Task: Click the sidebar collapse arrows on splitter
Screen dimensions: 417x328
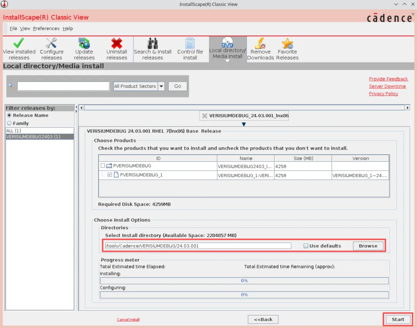Action: 76,109
